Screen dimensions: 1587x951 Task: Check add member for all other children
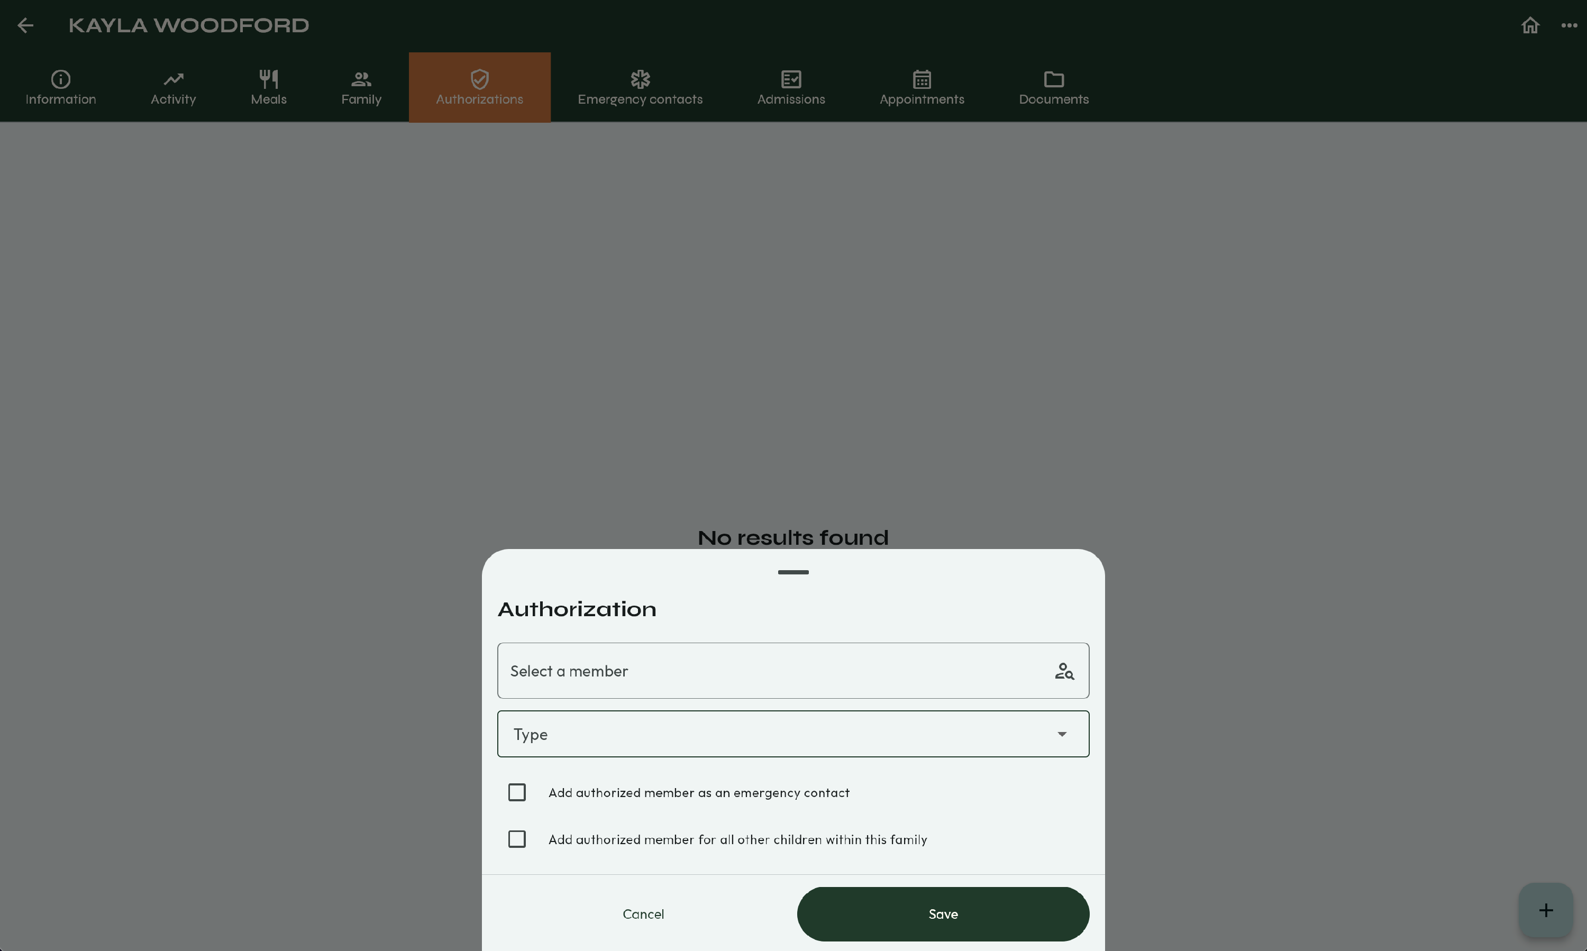click(x=517, y=839)
